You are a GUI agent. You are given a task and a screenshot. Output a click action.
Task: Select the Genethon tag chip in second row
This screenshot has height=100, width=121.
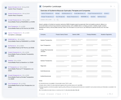(93, 17)
